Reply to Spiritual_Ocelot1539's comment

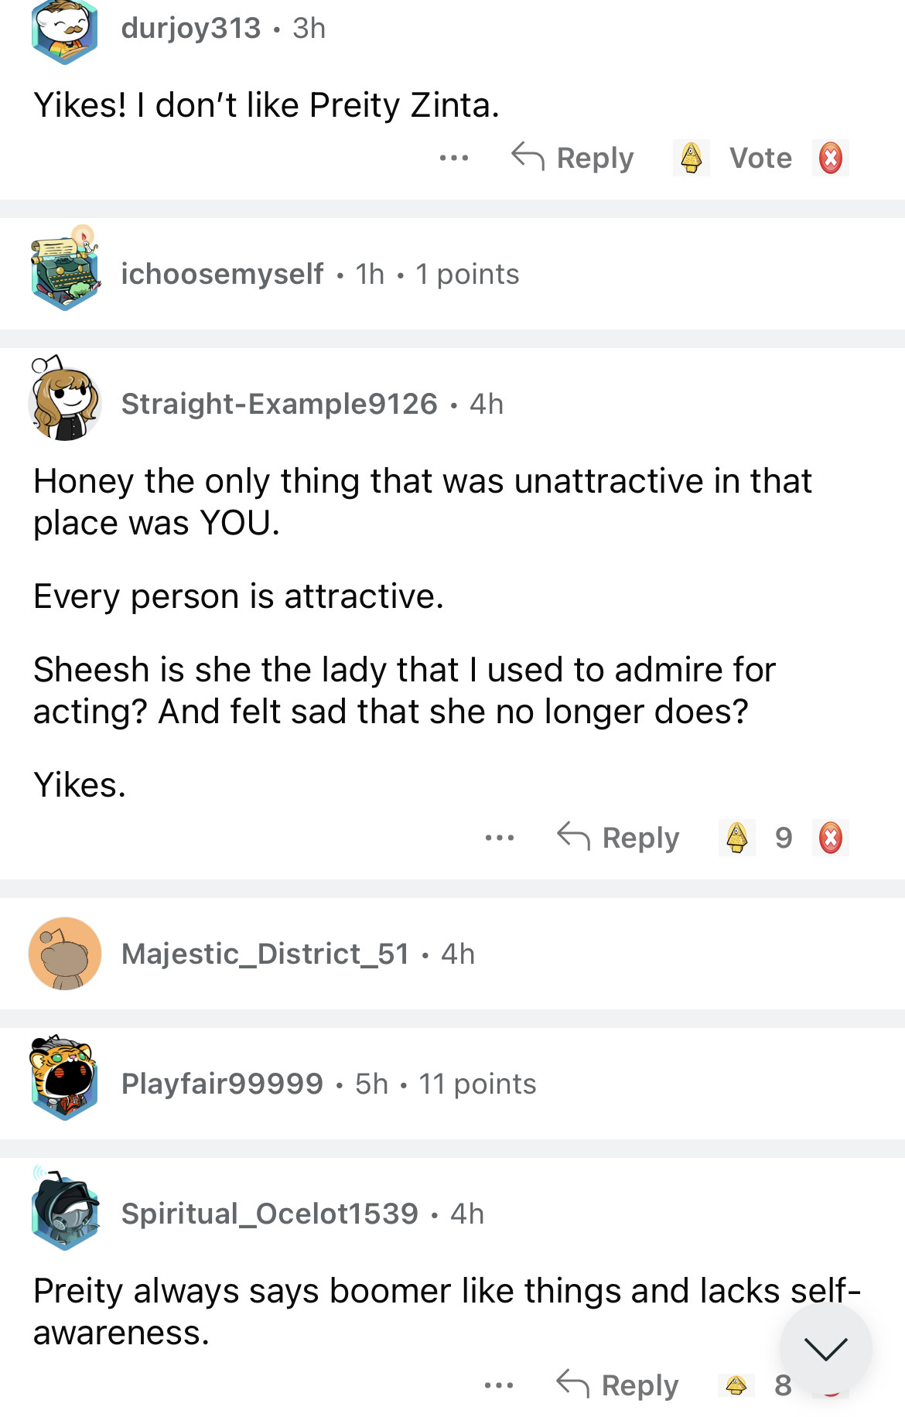[618, 1385]
